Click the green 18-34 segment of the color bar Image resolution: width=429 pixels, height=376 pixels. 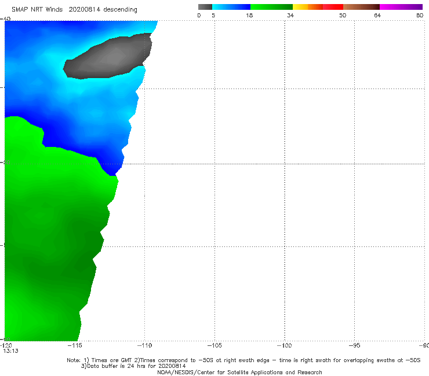(x=271, y=7)
